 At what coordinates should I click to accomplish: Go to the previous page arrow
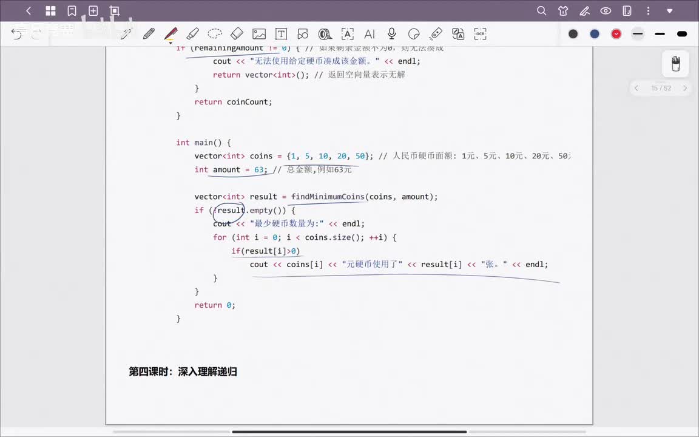[637, 88]
